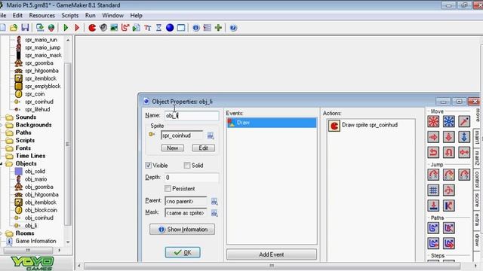The image size is (483, 271).
Task: Create a script toolbar icon
Action: click(137, 28)
